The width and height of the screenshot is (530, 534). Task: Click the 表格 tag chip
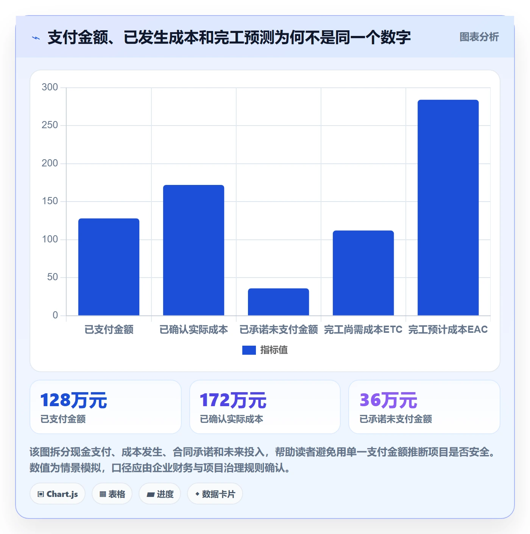(x=112, y=494)
